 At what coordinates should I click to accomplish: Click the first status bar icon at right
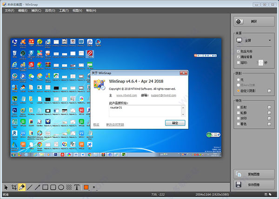pyautogui.click(x=266, y=194)
